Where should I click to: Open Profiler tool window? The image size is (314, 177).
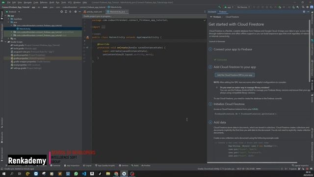tap(146, 166)
